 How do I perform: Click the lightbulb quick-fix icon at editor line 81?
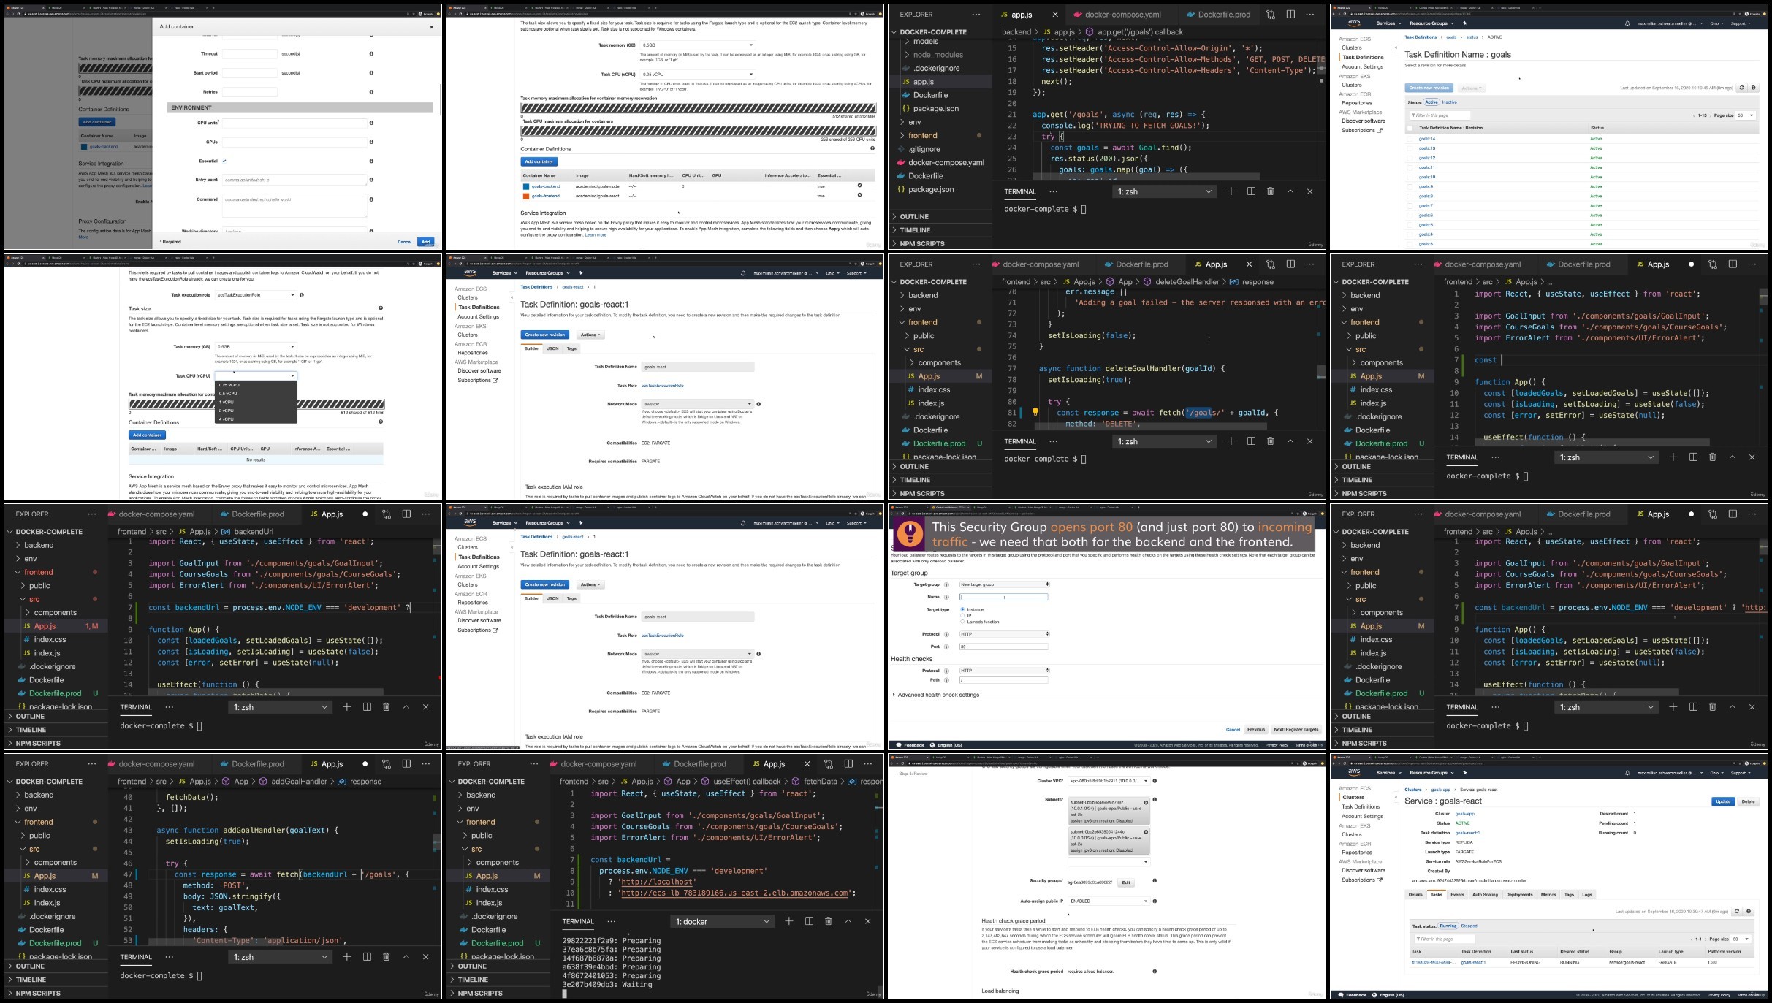1035,412
